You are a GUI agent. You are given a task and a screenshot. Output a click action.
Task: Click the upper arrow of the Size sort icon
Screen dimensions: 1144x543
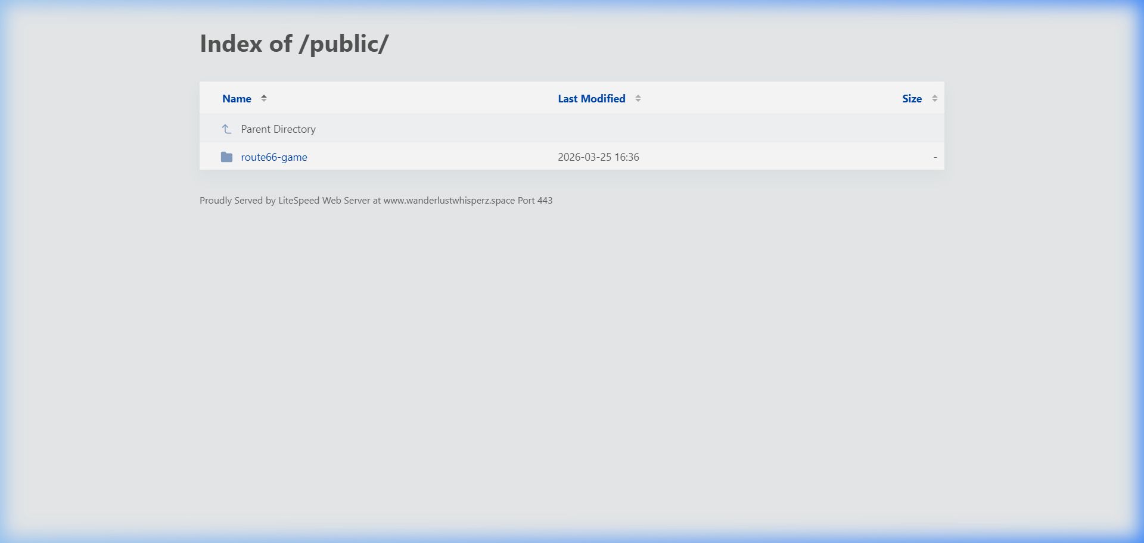[935, 96]
